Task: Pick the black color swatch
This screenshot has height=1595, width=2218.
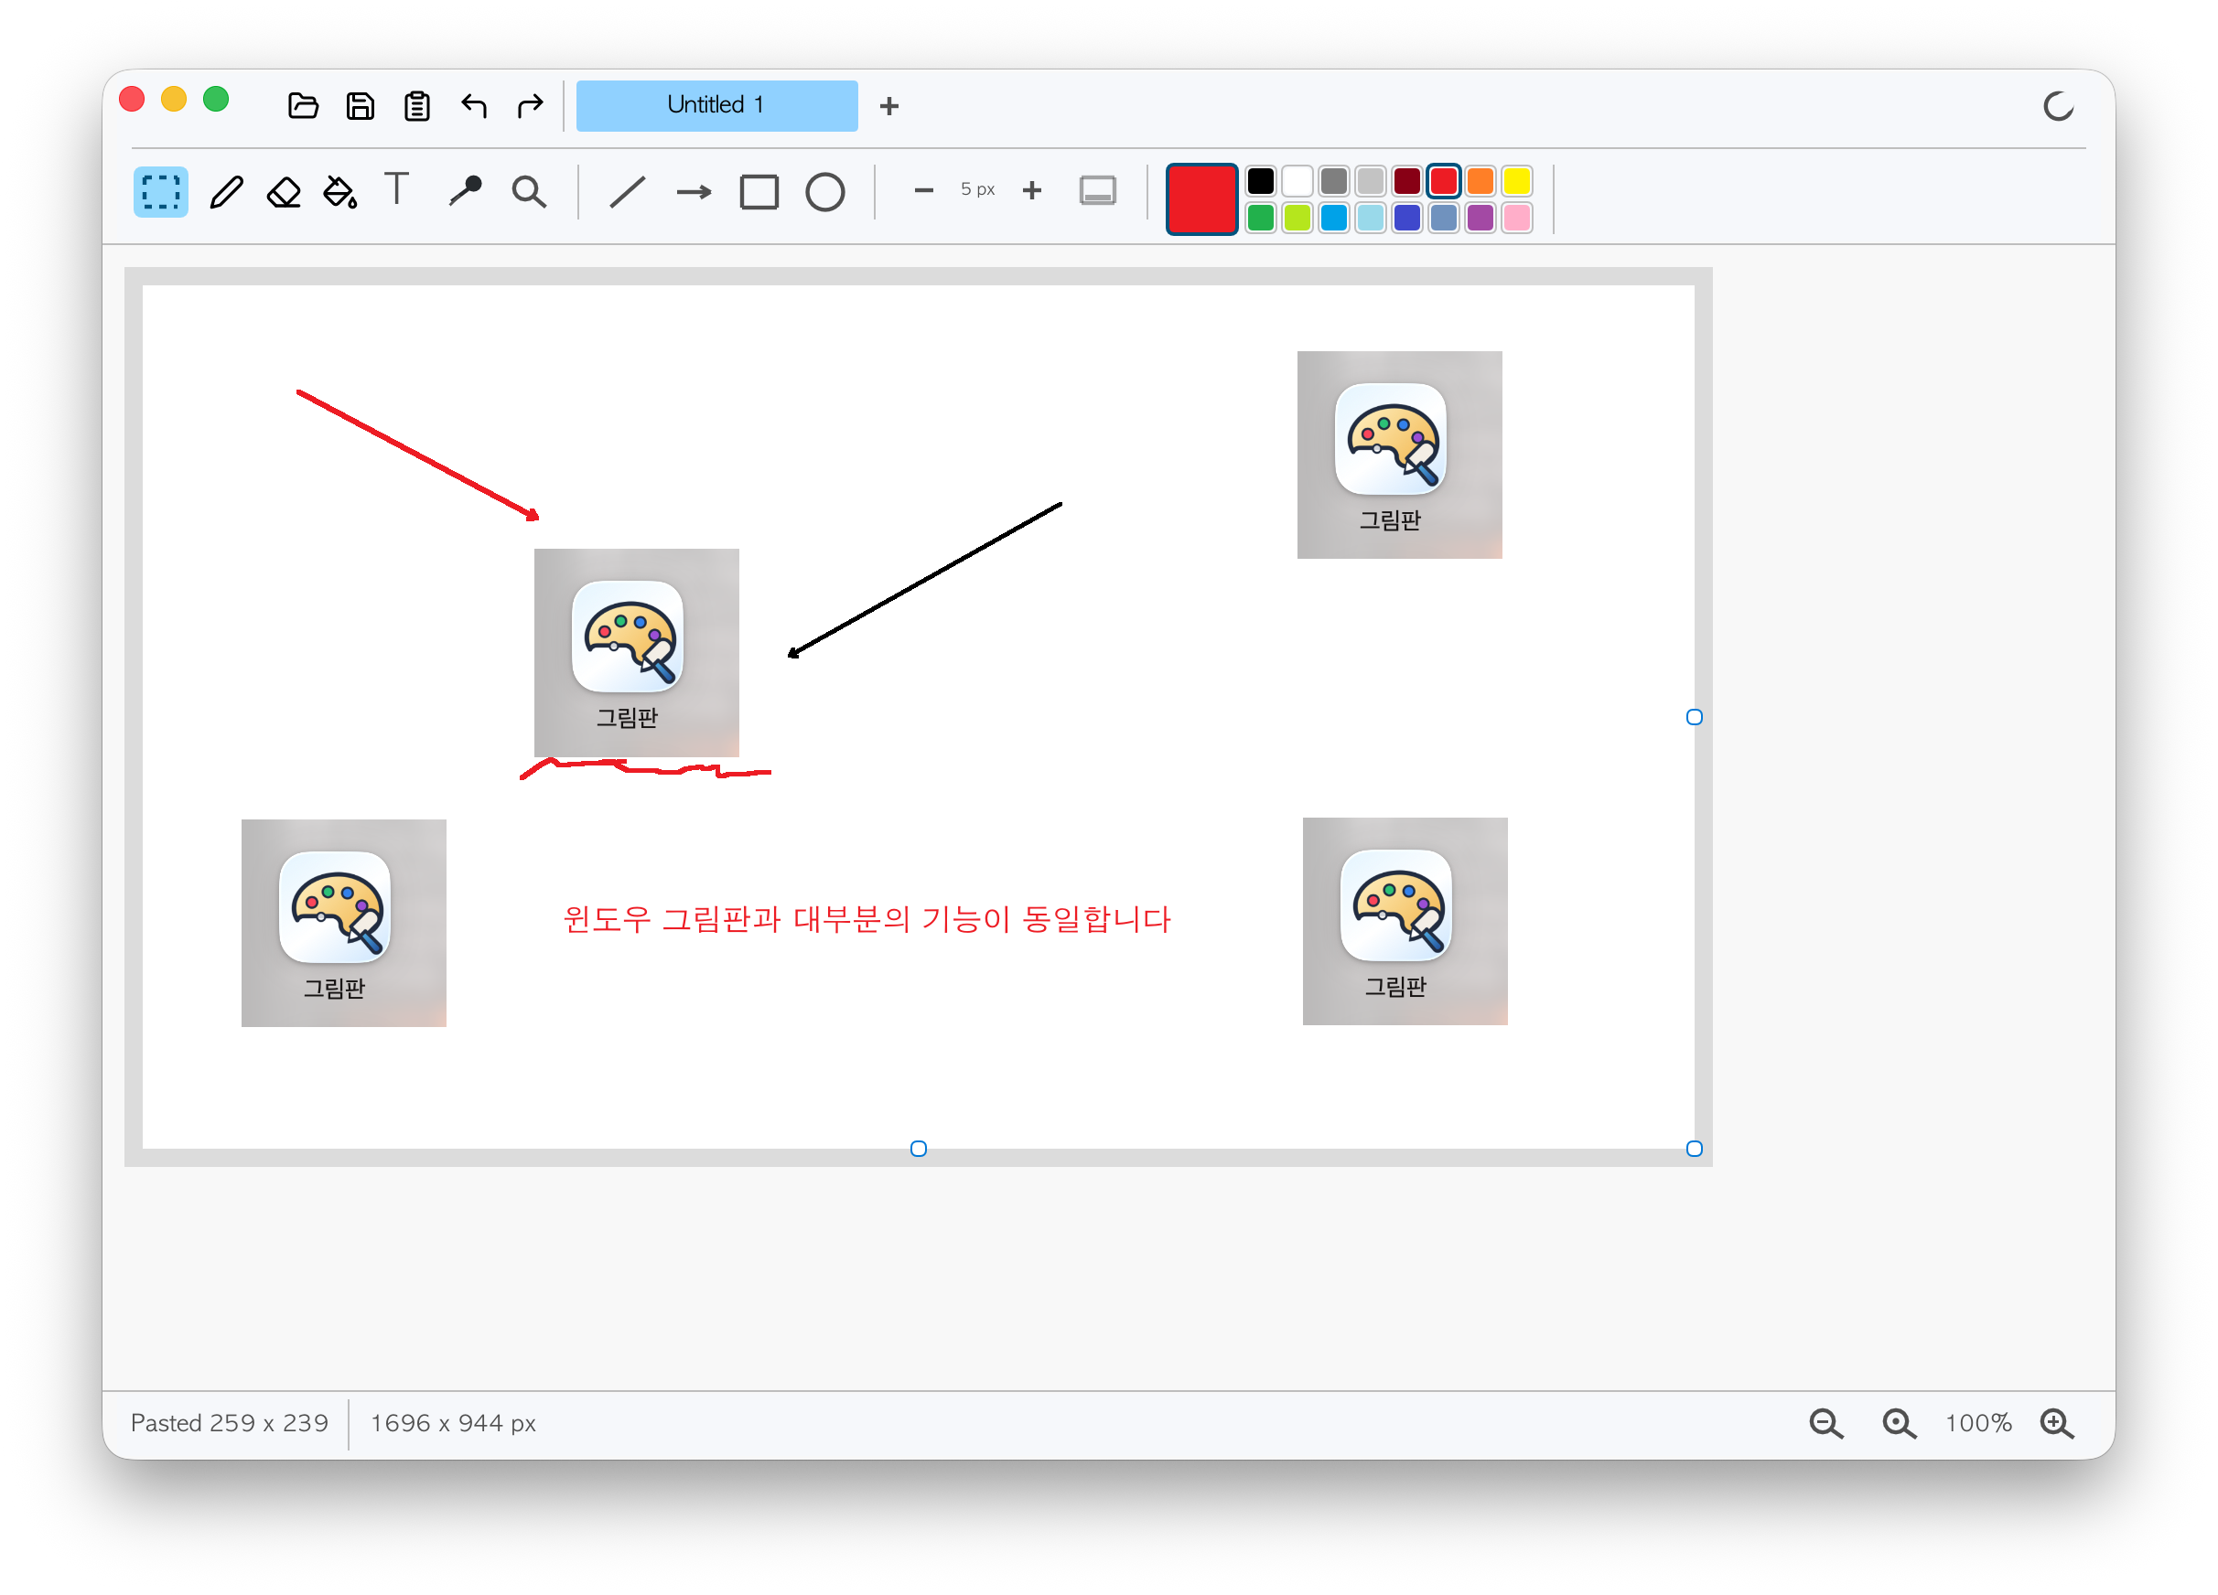Action: click(1261, 181)
